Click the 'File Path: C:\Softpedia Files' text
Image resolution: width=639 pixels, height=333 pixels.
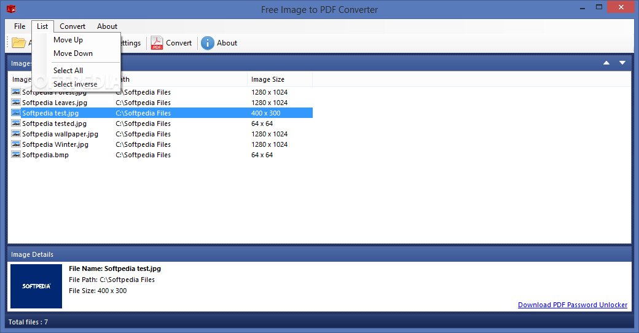[112, 280]
